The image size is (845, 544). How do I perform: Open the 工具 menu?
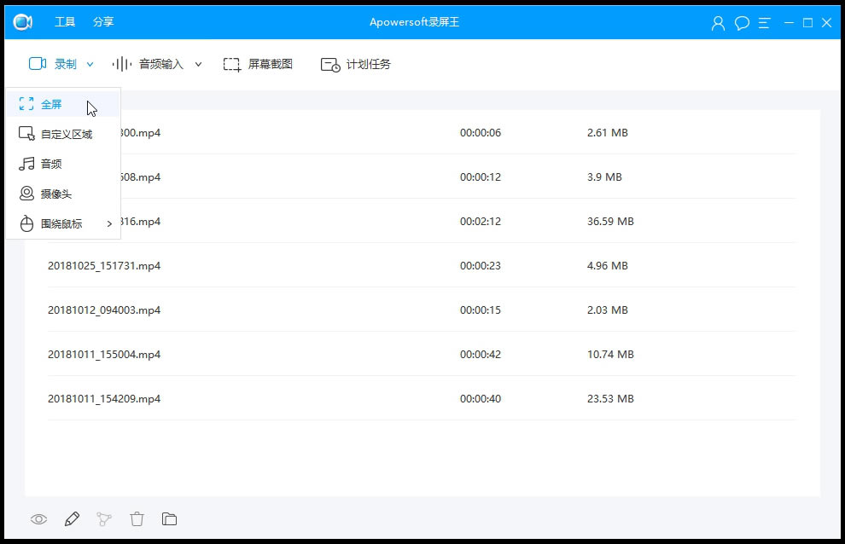pyautogui.click(x=64, y=23)
